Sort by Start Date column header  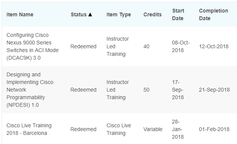point(178,14)
